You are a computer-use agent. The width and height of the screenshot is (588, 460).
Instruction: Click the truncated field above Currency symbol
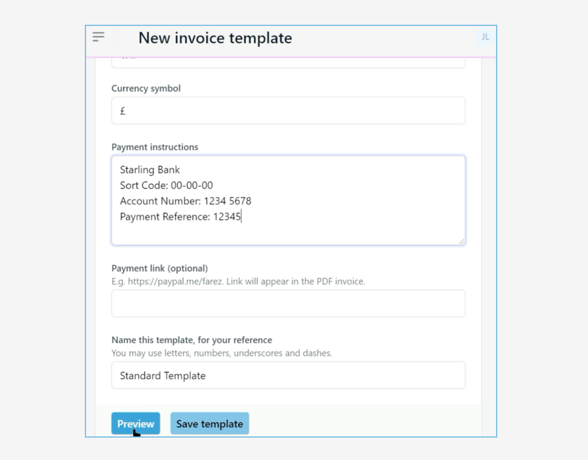click(x=287, y=60)
